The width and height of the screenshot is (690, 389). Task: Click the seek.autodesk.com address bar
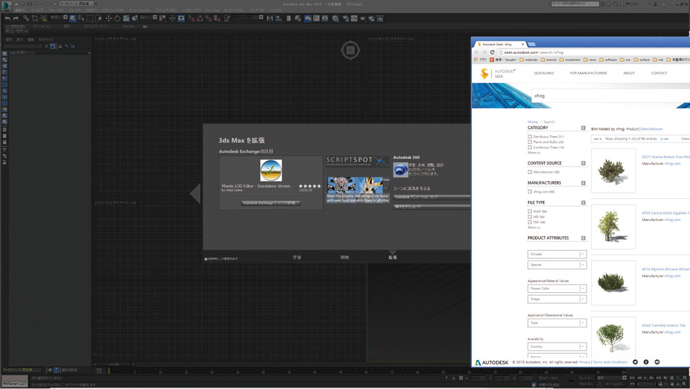pyautogui.click(x=594, y=52)
